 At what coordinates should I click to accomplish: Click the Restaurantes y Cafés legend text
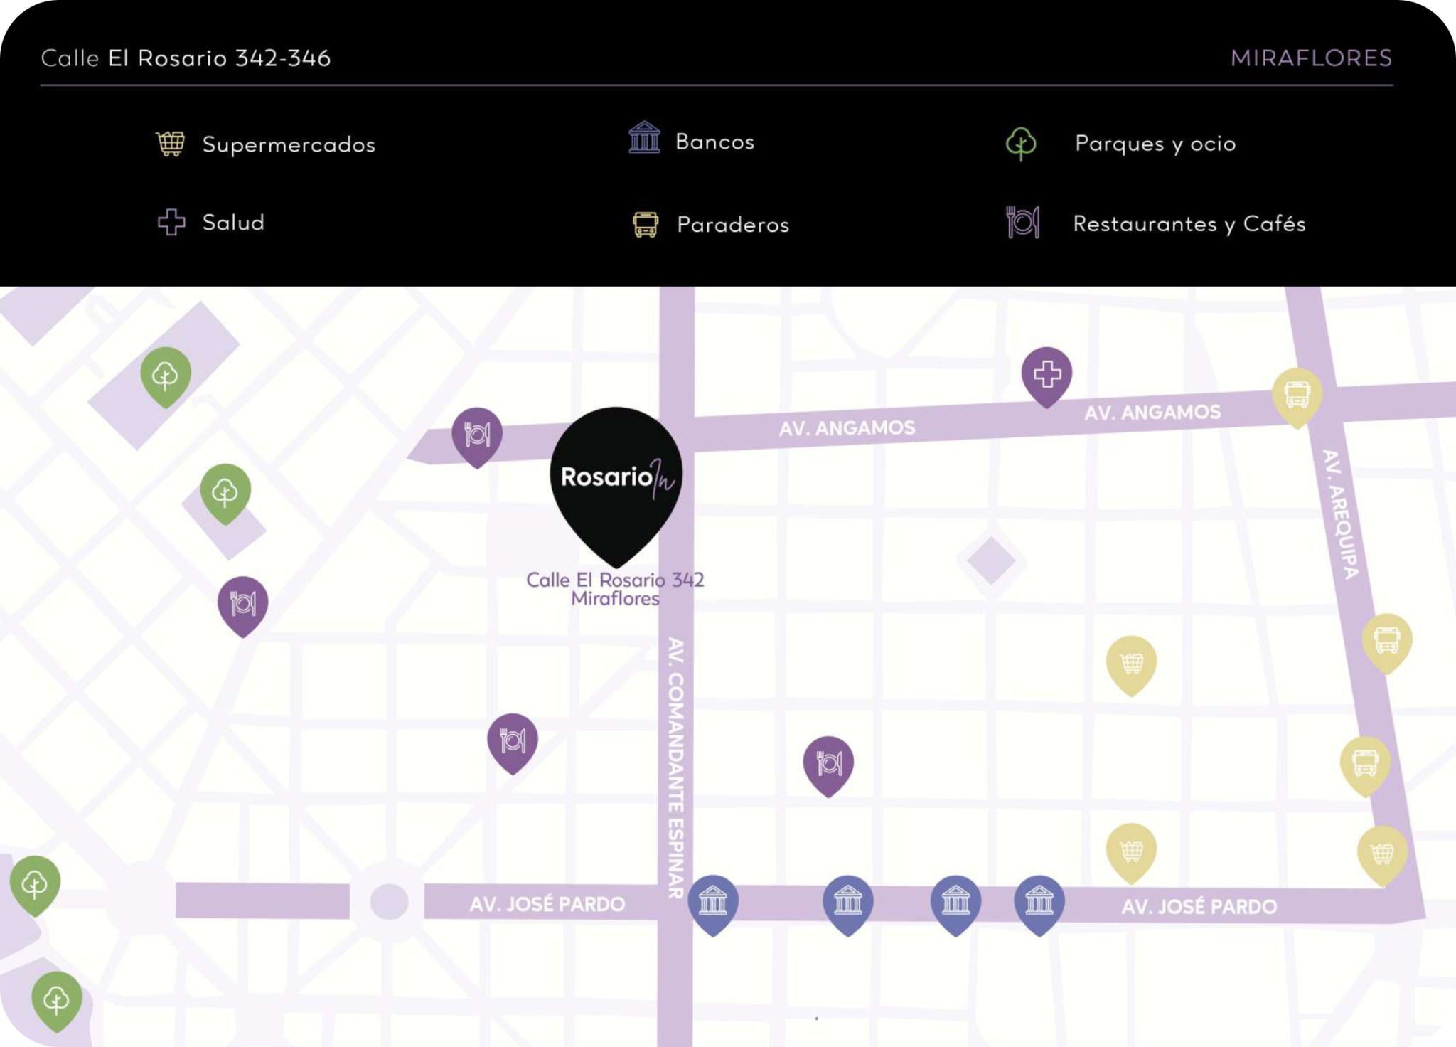point(1189,224)
